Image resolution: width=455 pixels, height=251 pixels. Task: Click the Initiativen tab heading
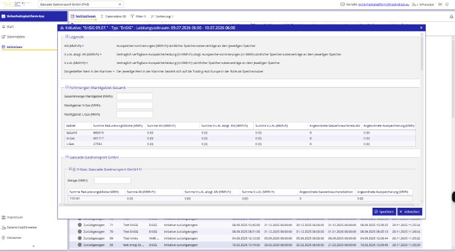coord(83,16)
